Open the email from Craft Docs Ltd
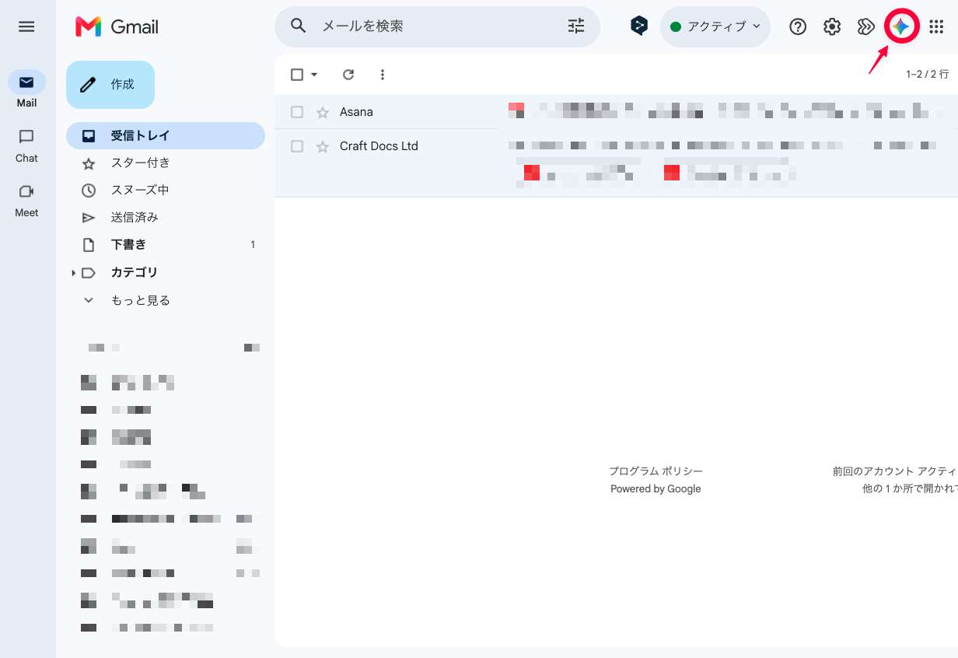 616,163
